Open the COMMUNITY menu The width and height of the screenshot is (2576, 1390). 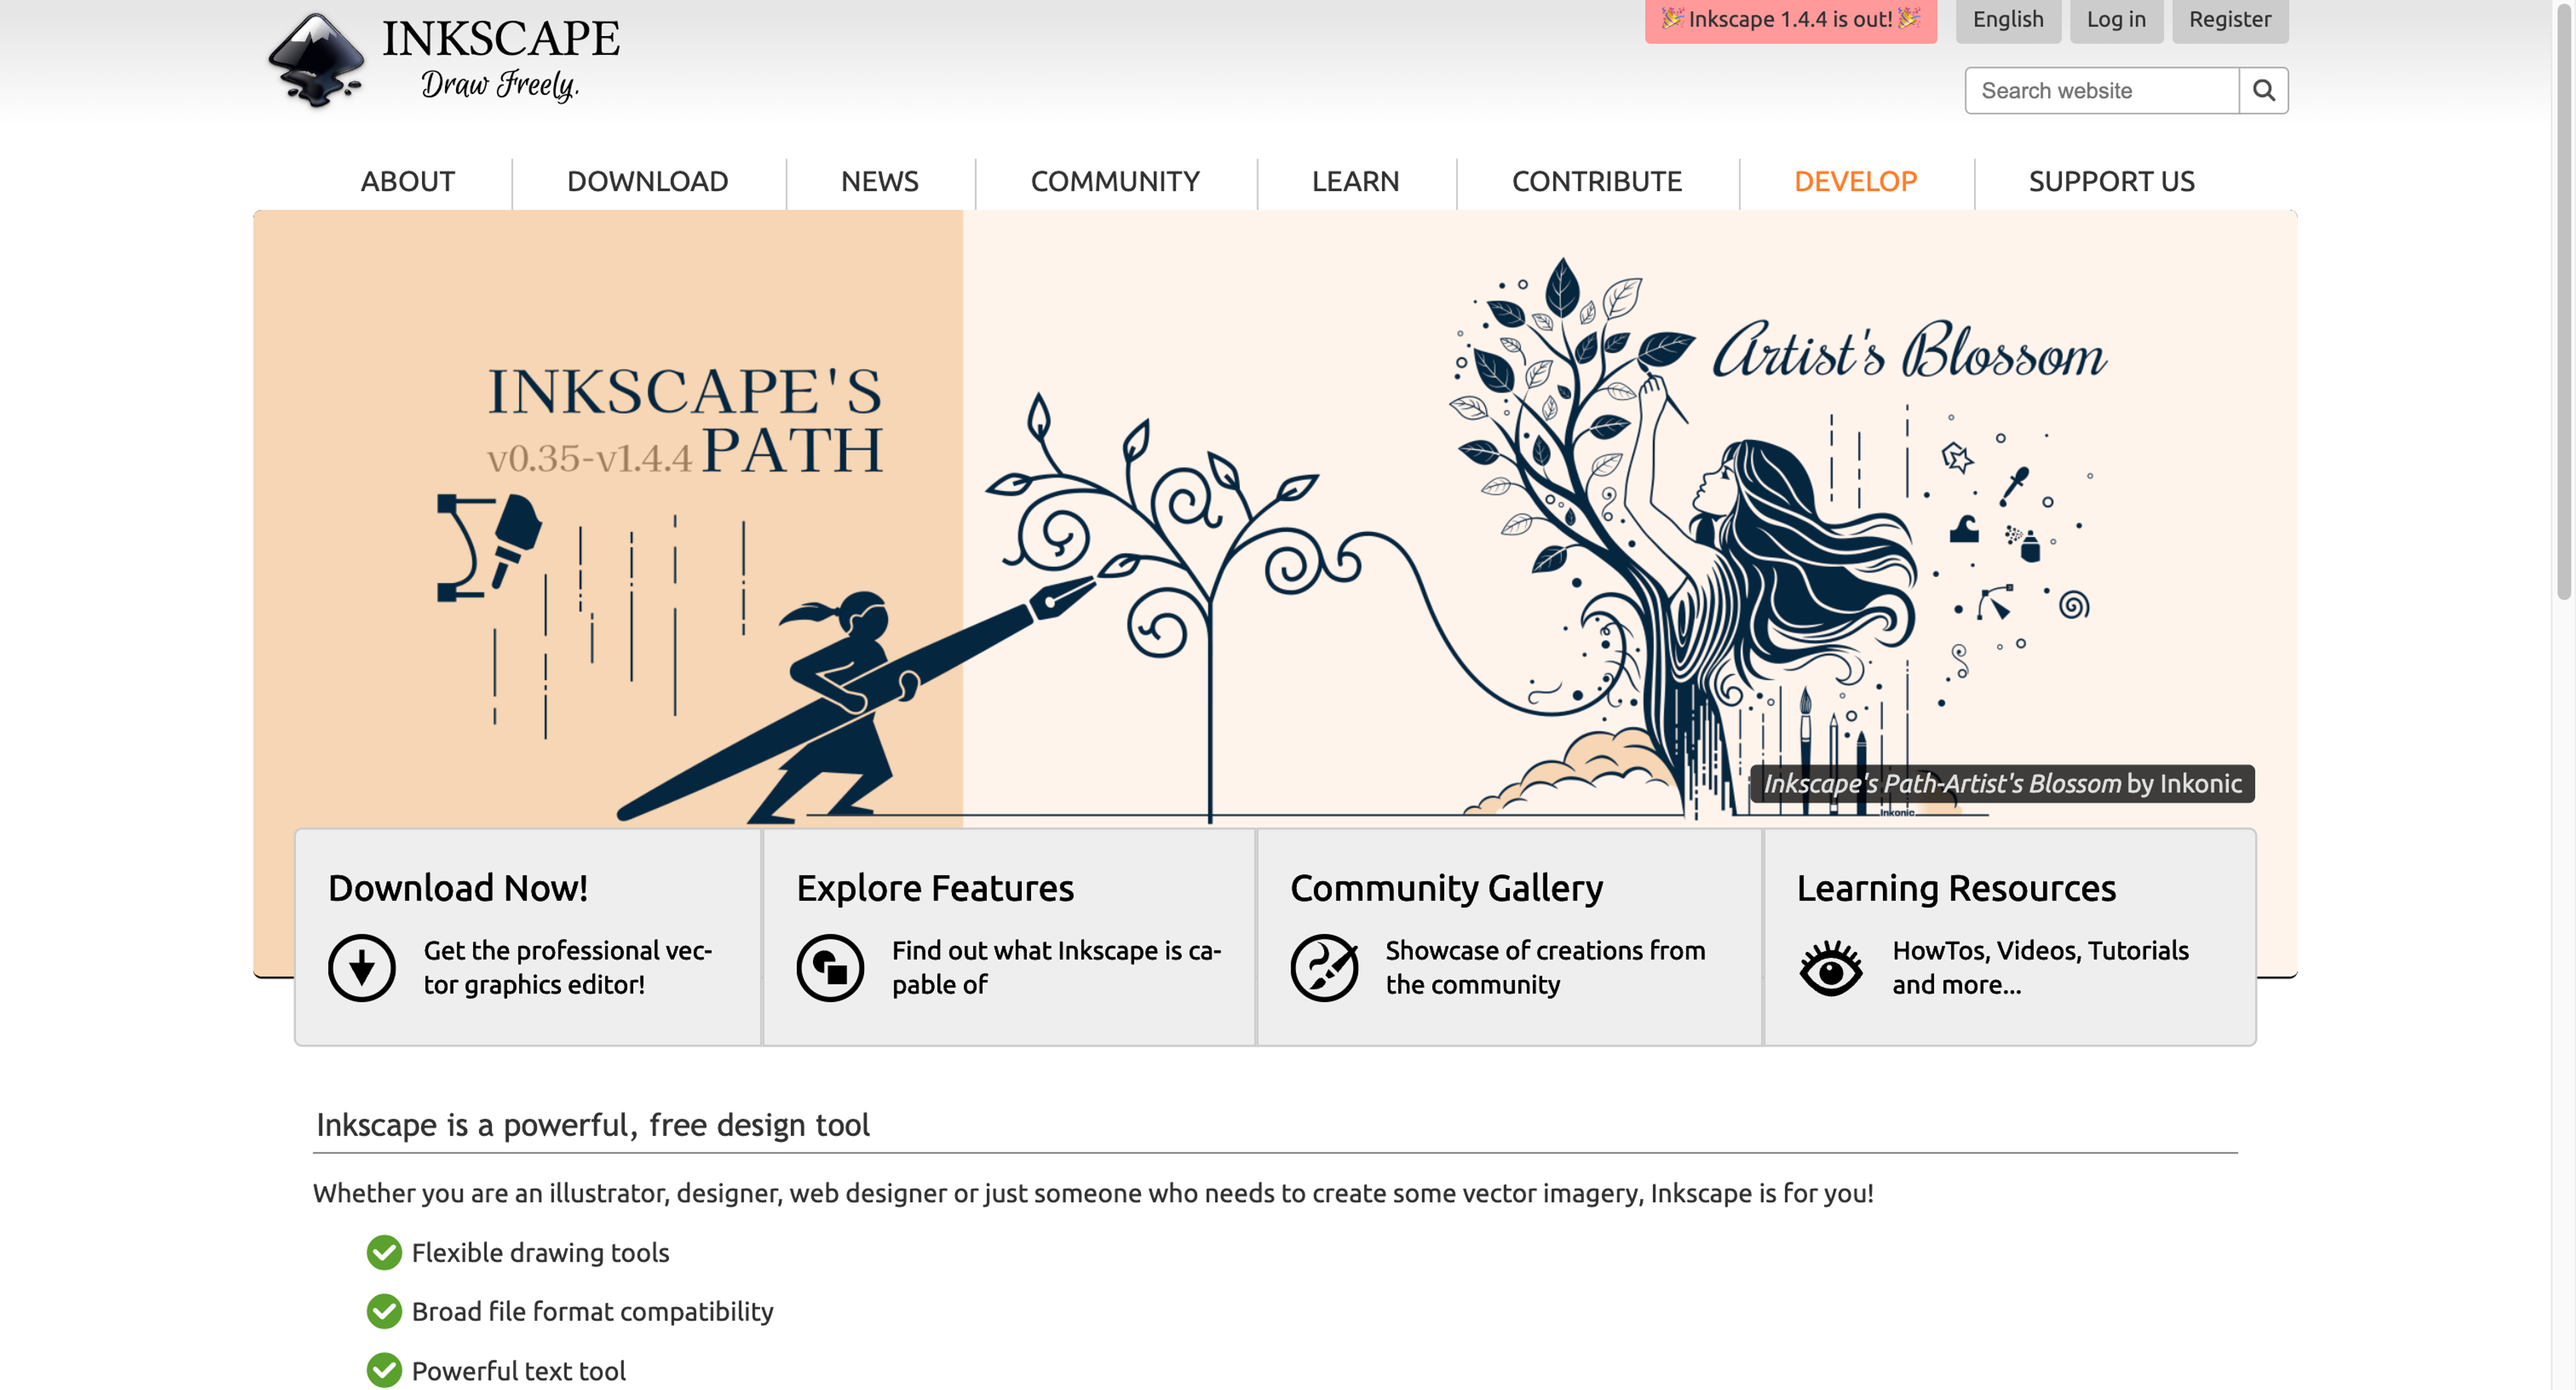pyautogui.click(x=1115, y=181)
